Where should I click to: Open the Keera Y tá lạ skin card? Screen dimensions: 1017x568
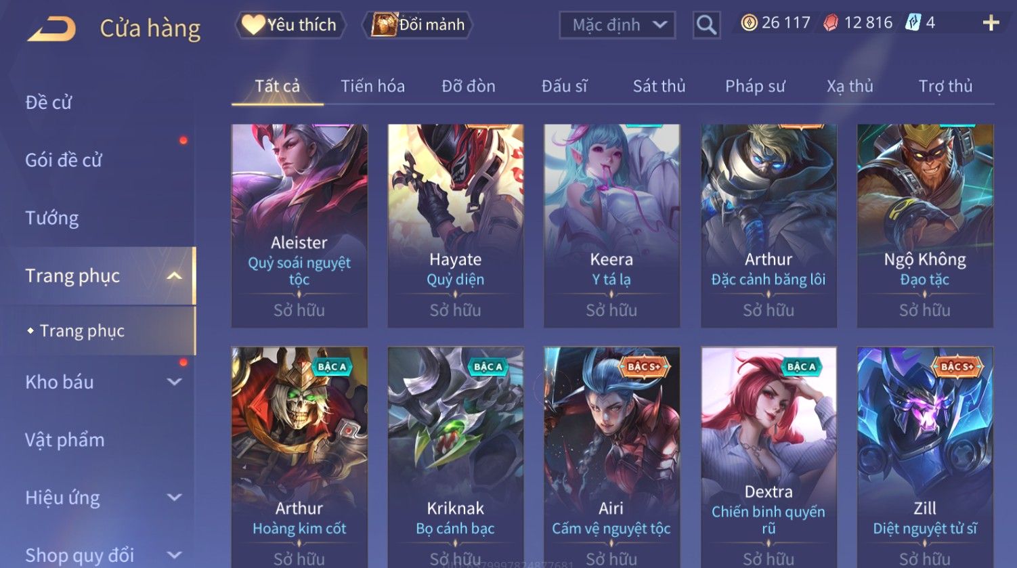[611, 225]
